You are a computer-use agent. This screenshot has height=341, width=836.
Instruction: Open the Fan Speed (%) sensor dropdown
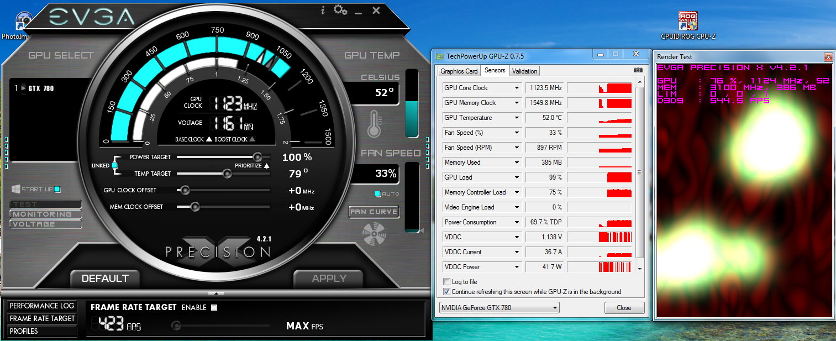click(x=517, y=133)
